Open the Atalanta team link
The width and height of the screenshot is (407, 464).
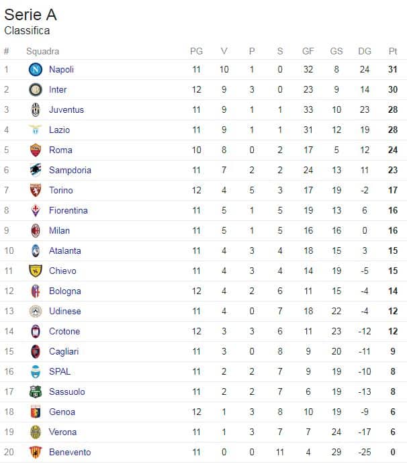(x=64, y=250)
